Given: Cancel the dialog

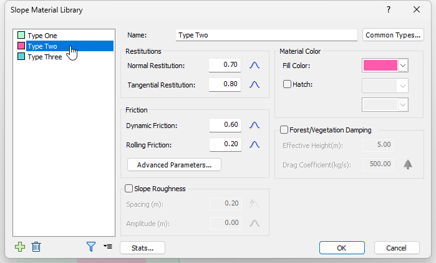Looking at the screenshot, I should click(397, 248).
